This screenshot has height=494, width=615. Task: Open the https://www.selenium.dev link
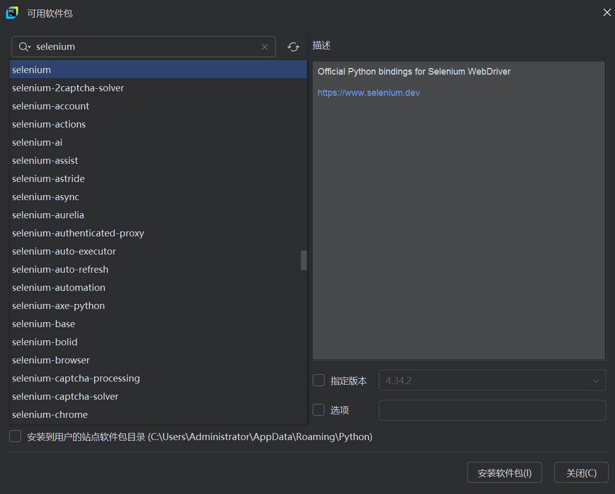click(368, 93)
